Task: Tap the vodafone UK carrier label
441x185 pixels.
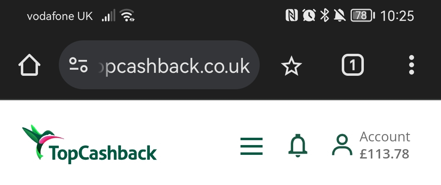Action: click(60, 16)
